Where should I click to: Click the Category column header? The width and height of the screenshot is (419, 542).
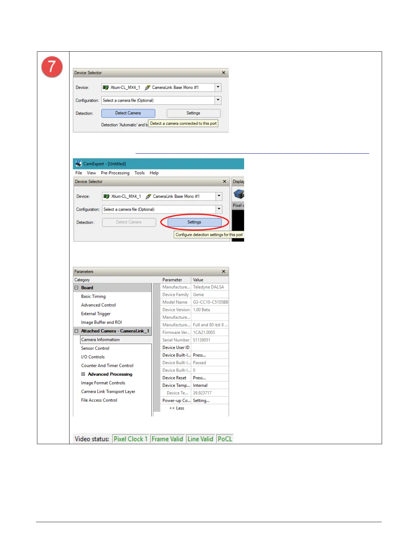point(82,280)
